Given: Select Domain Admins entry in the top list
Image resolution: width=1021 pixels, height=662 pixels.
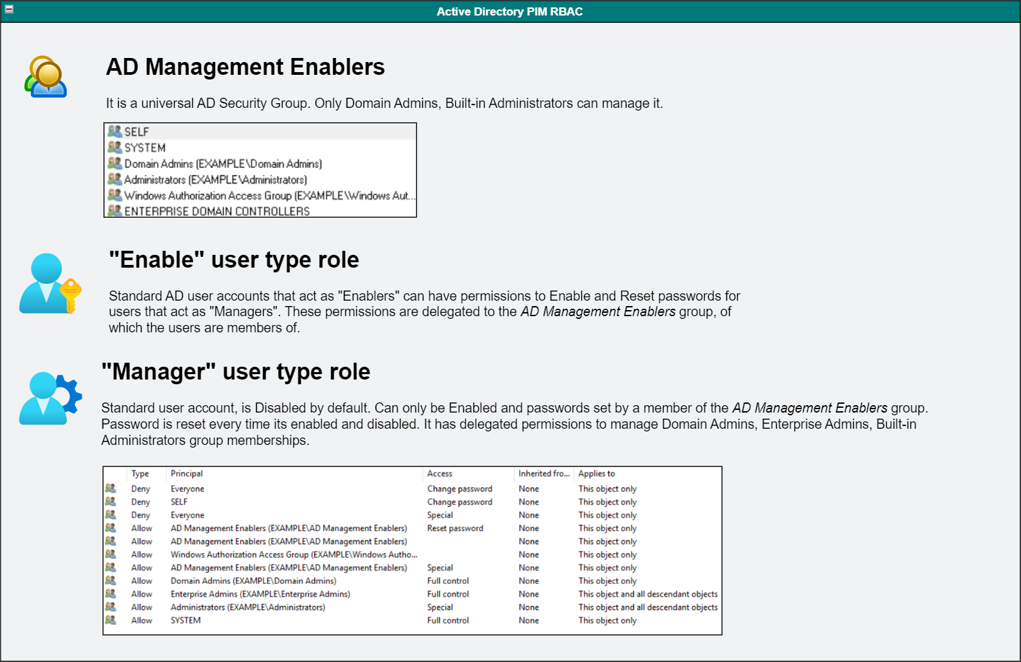Looking at the screenshot, I should (223, 164).
